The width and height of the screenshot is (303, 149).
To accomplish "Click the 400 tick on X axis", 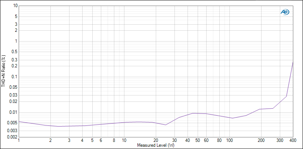I will (293, 140).
